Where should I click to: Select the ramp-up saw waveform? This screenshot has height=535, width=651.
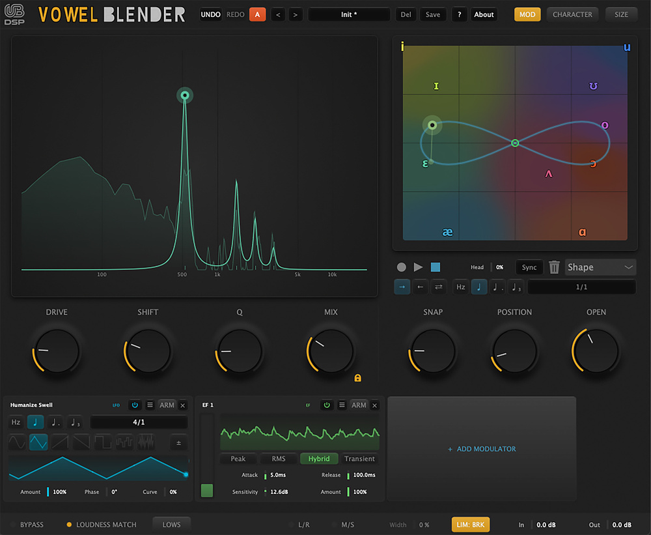click(60, 442)
